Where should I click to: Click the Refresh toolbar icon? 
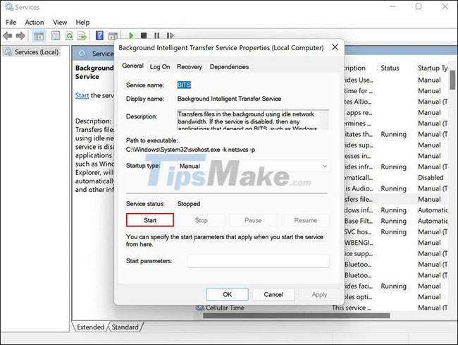69,36
